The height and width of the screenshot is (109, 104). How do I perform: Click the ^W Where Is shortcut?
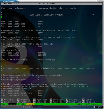(x=40, y=102)
